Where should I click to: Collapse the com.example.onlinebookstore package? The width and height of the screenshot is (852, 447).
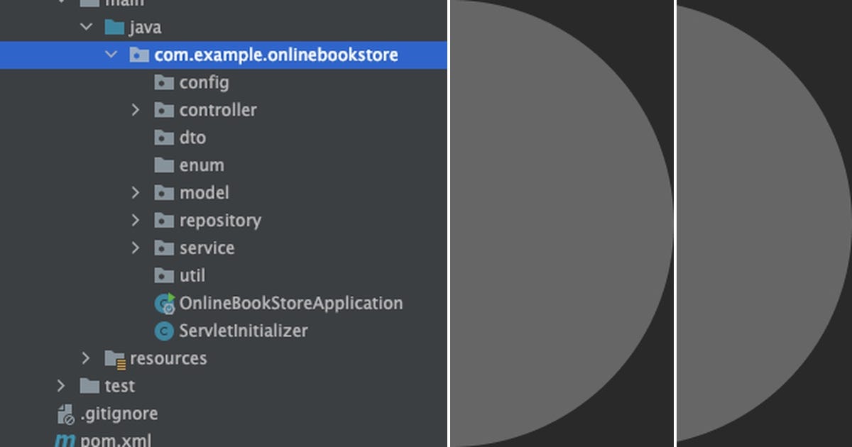coord(111,54)
